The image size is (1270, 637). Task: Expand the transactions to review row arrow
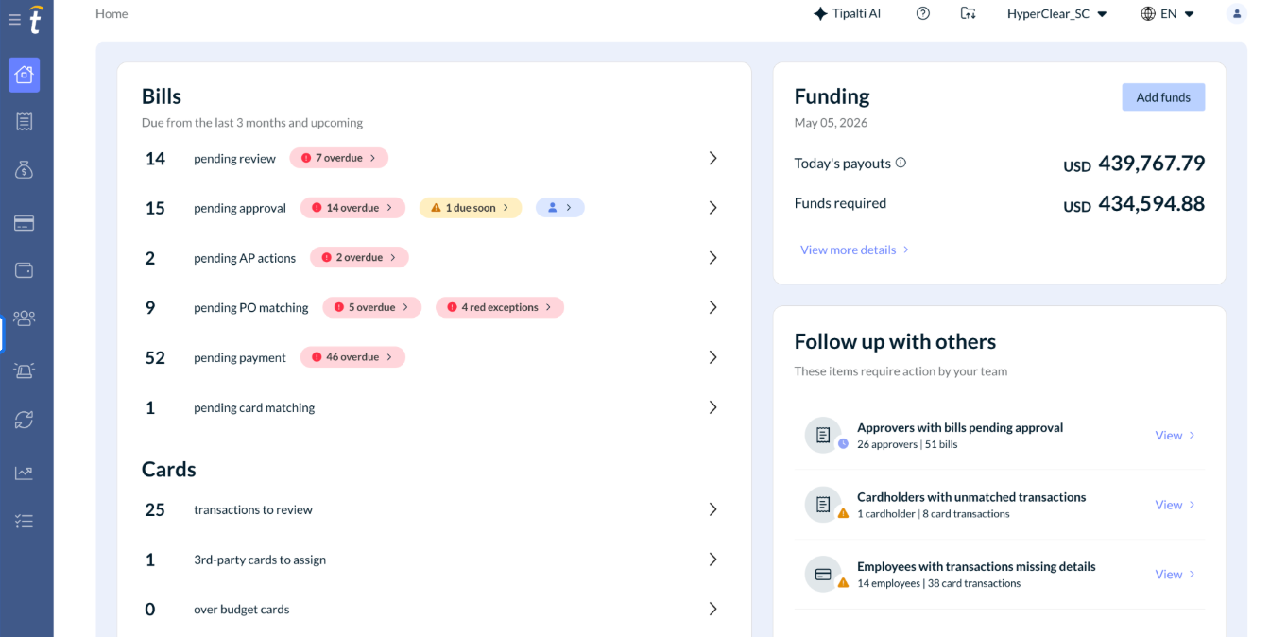713,509
